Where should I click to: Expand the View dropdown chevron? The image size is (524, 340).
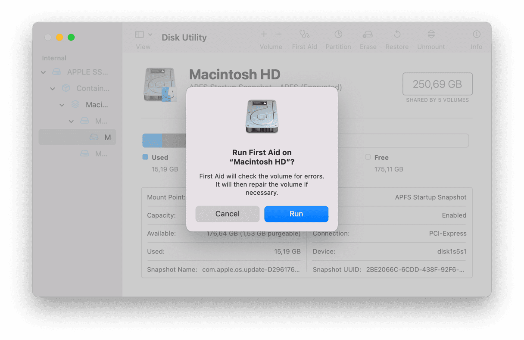click(x=150, y=34)
